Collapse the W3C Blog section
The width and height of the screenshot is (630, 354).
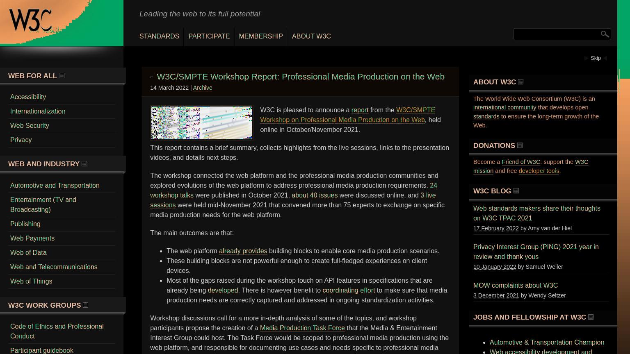(x=516, y=191)
